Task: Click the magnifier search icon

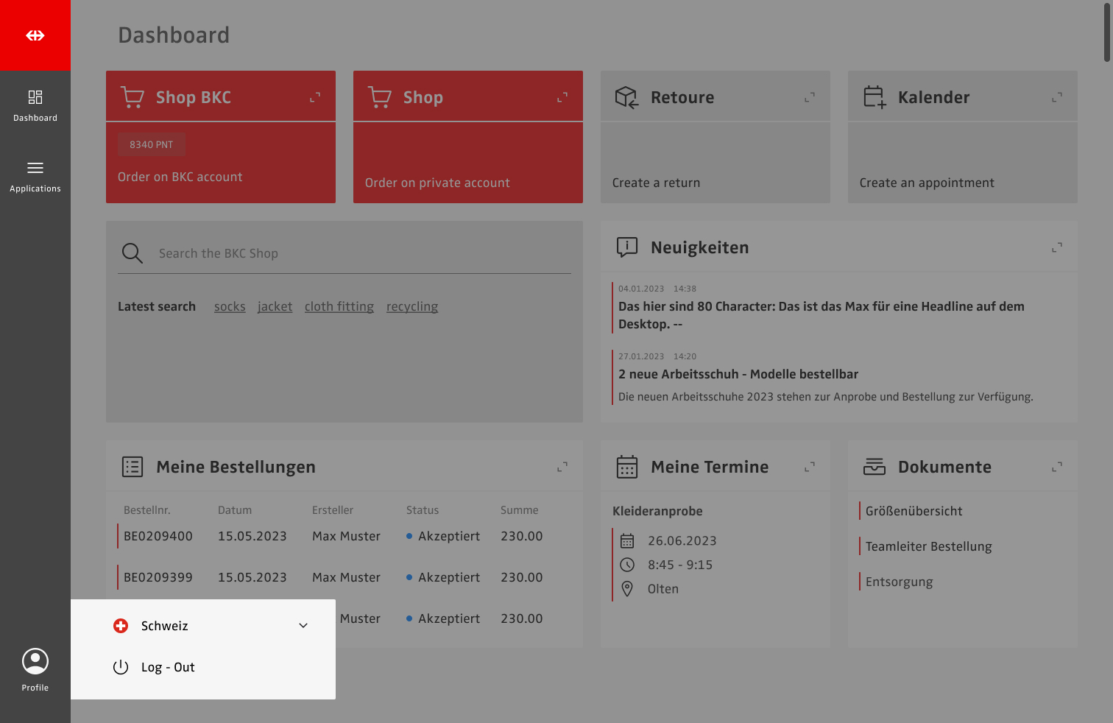Action: coord(132,253)
